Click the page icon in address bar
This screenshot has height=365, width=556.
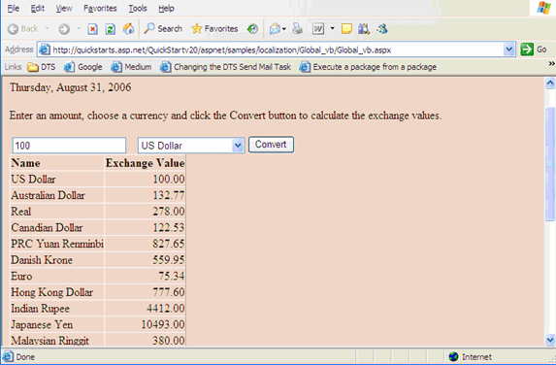(44, 50)
